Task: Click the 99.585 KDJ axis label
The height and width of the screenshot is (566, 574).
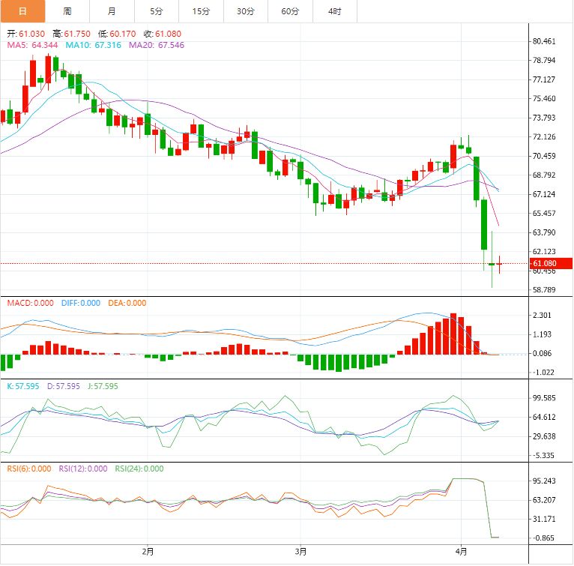Action: [544, 398]
